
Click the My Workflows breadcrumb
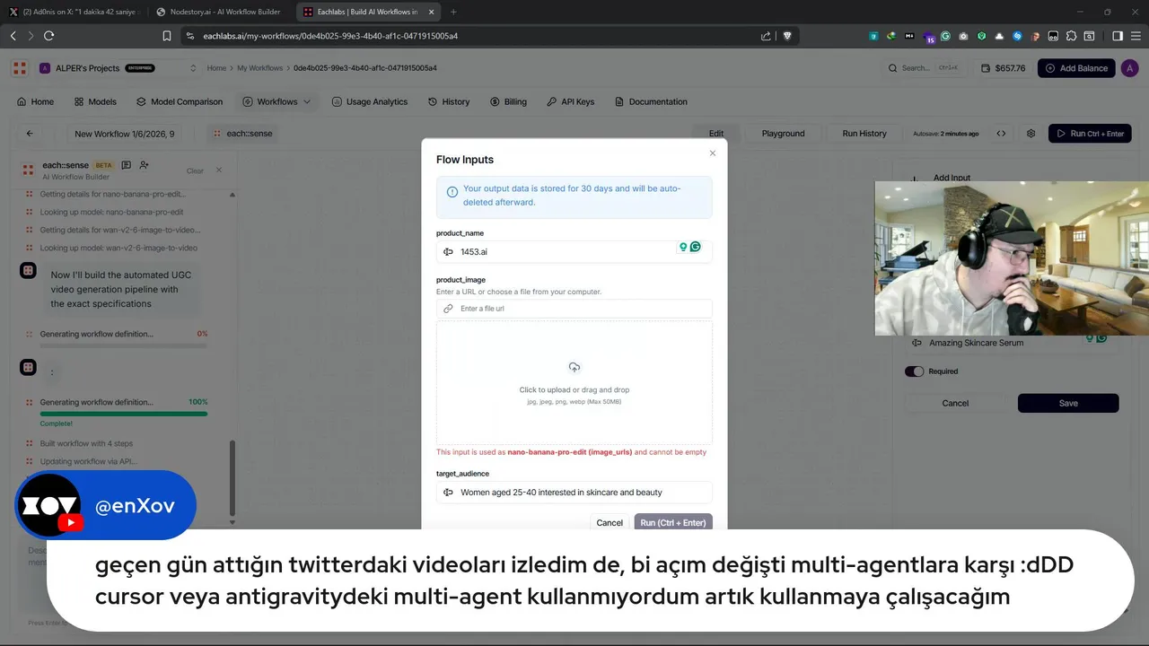click(259, 68)
